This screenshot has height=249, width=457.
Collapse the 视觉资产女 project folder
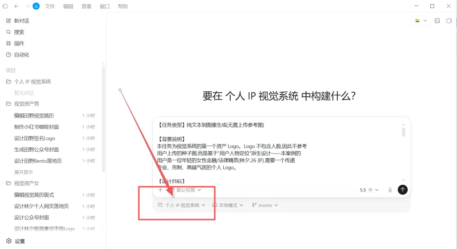click(x=8, y=183)
